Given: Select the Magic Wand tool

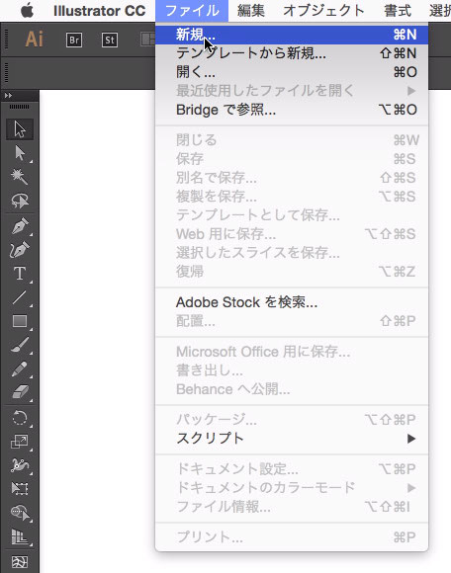Looking at the screenshot, I should tap(20, 177).
